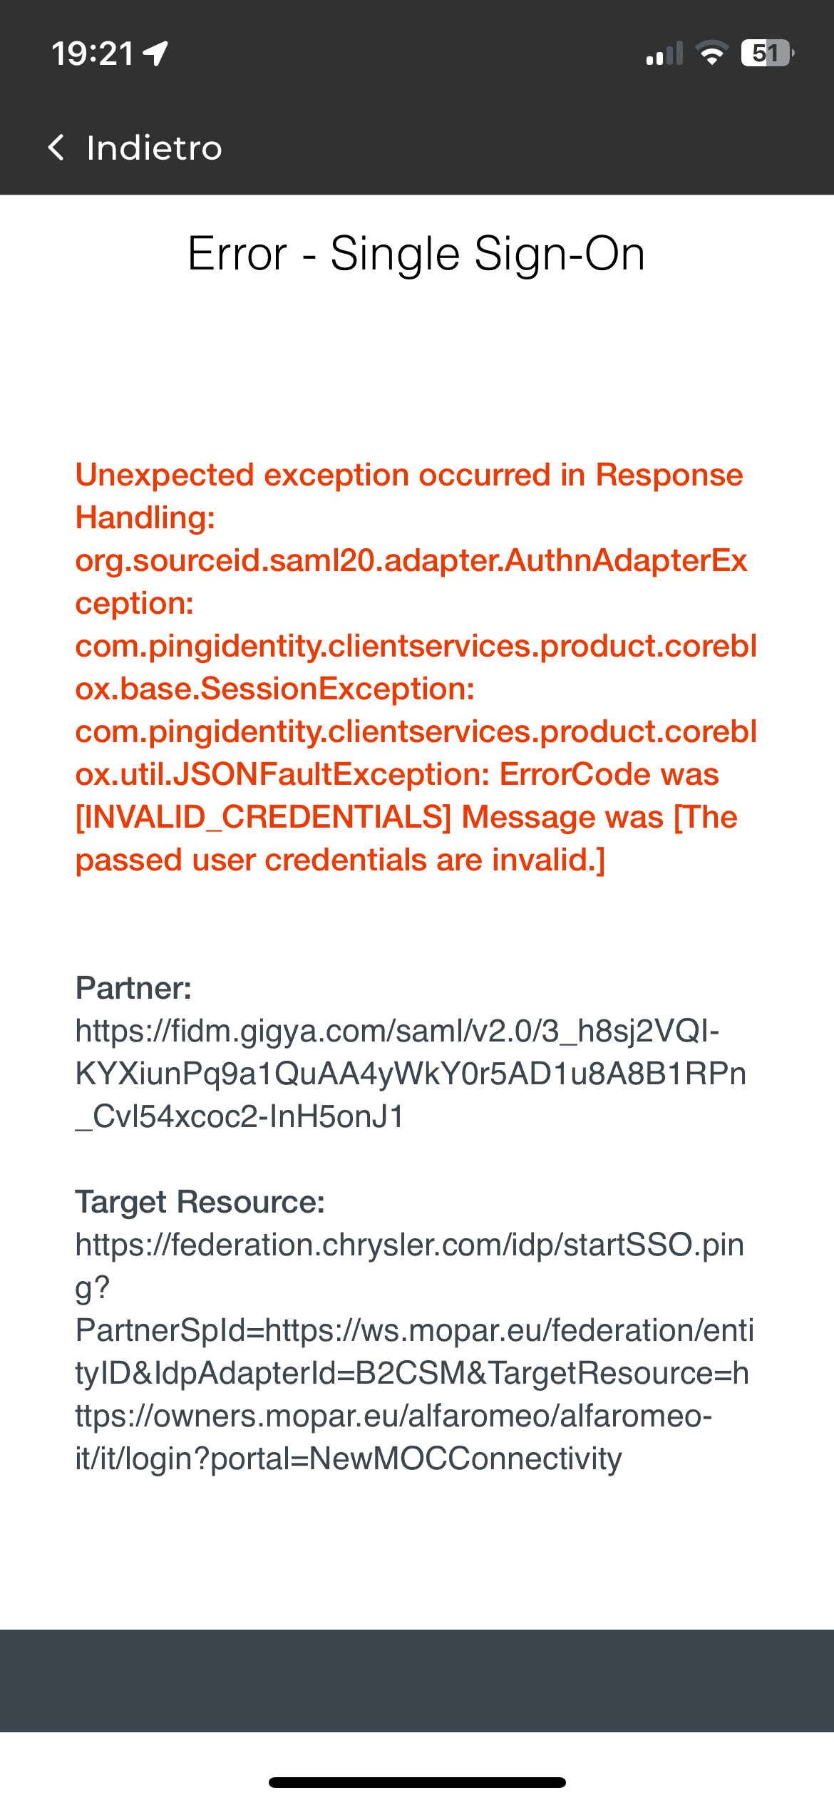Click the Partner: label
Image resolution: width=834 pixels, height=1805 pixels.
point(133,988)
